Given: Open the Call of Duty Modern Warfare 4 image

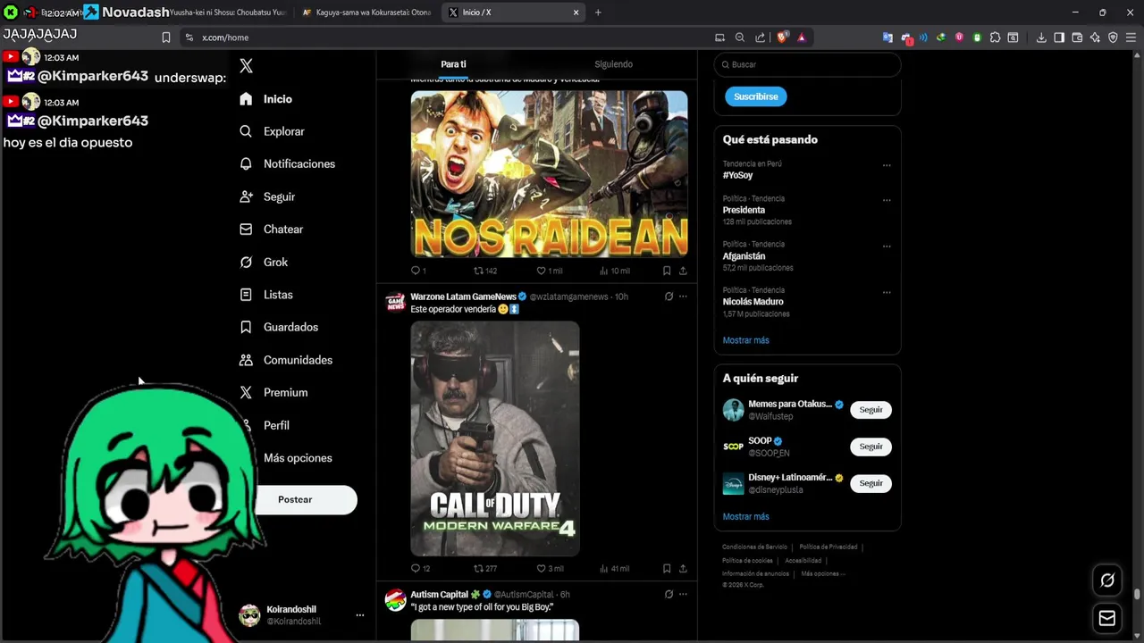Looking at the screenshot, I should coord(495,438).
